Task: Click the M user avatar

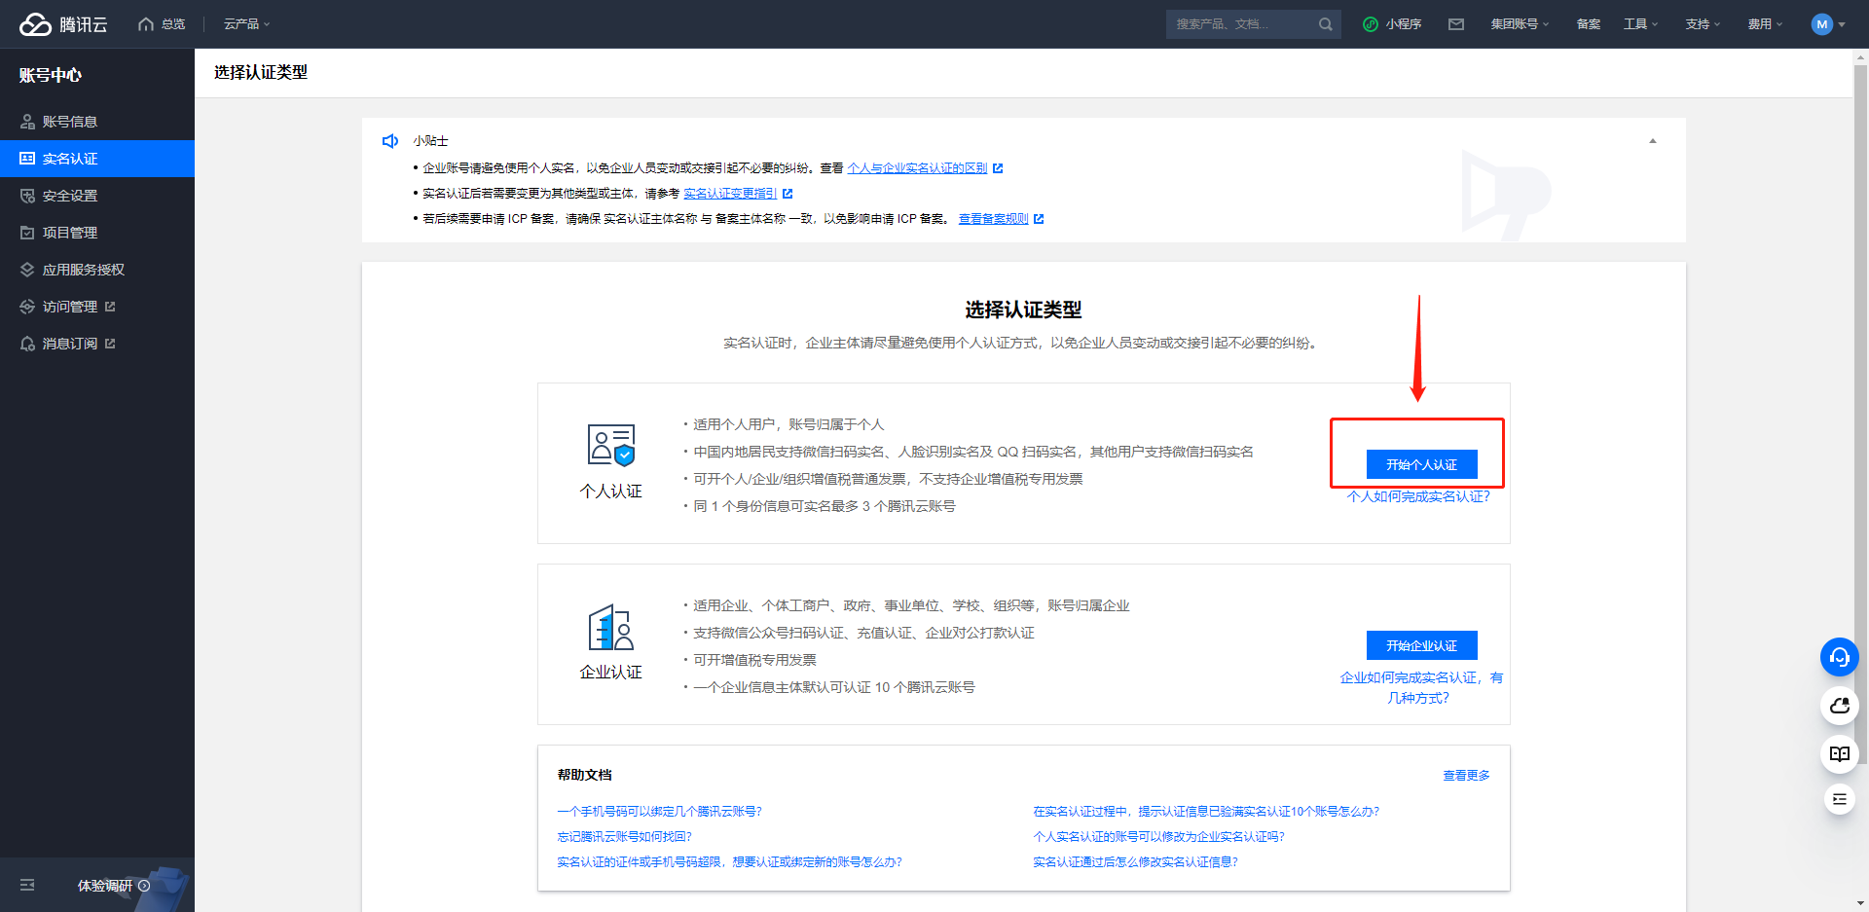Action: point(1821,24)
